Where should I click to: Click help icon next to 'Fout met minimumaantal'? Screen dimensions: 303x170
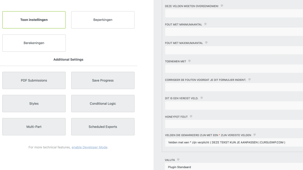[x=205, y=24]
